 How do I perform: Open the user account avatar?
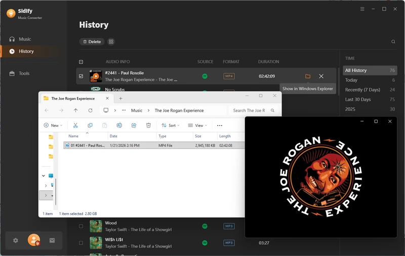pyautogui.click(x=34, y=240)
